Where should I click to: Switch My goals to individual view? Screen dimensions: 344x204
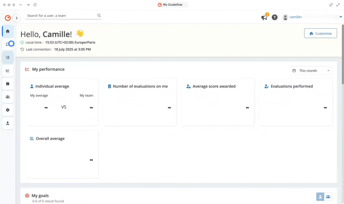pyautogui.click(x=320, y=197)
